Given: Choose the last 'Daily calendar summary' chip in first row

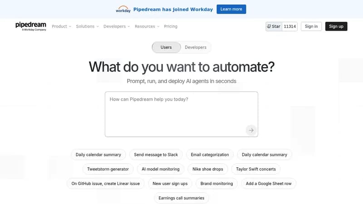Looking at the screenshot, I should [265, 155].
